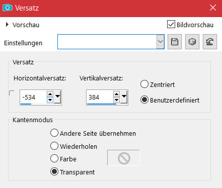
Task: Click the save preset disk icon
Action: (175, 42)
